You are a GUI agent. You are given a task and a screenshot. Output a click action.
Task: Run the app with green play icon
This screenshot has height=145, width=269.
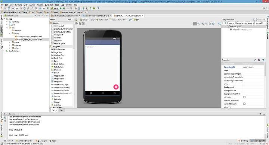coord(61,9)
